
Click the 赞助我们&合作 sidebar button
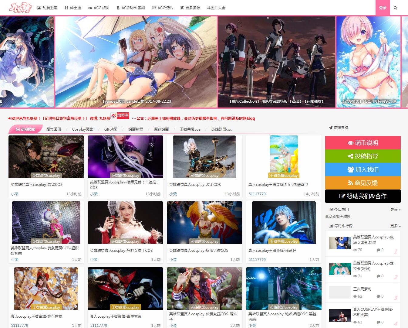363,196
